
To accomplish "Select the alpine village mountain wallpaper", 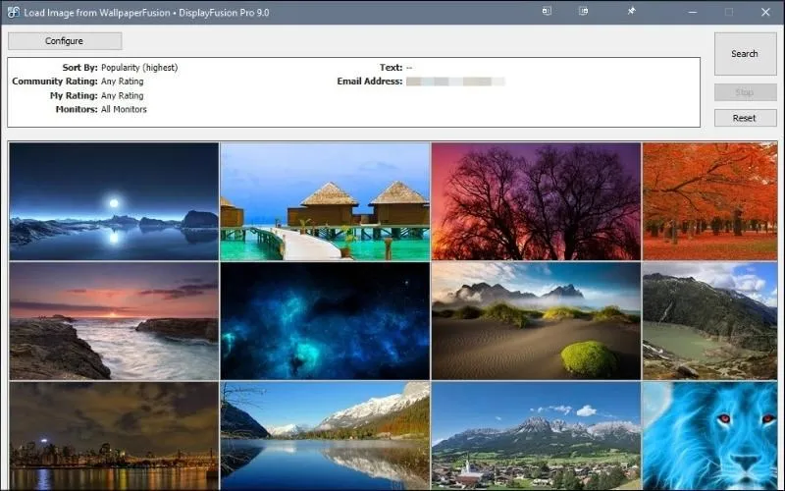I will coord(536,436).
